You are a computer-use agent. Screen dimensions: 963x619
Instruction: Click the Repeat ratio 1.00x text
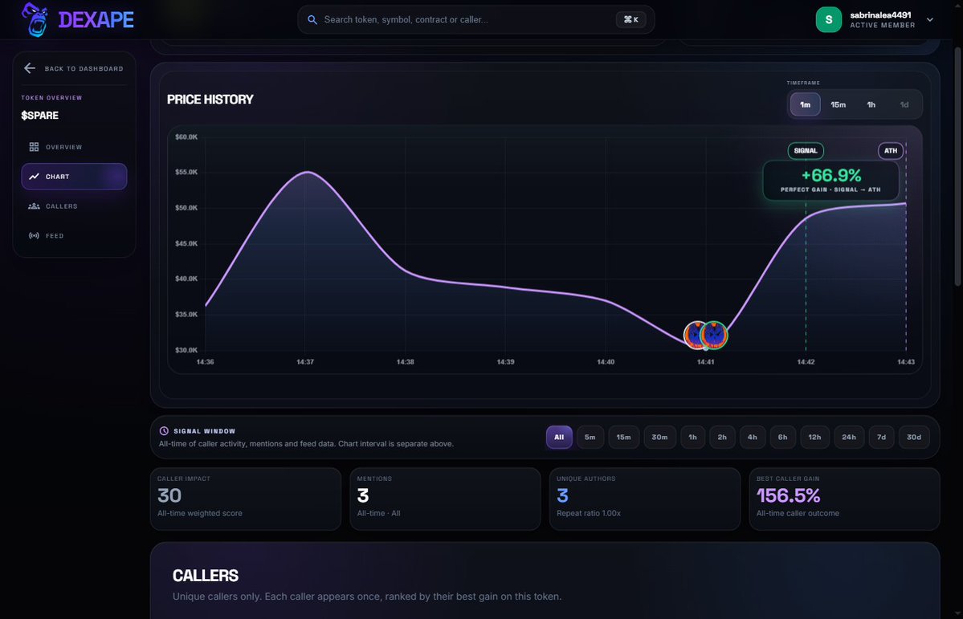589,513
